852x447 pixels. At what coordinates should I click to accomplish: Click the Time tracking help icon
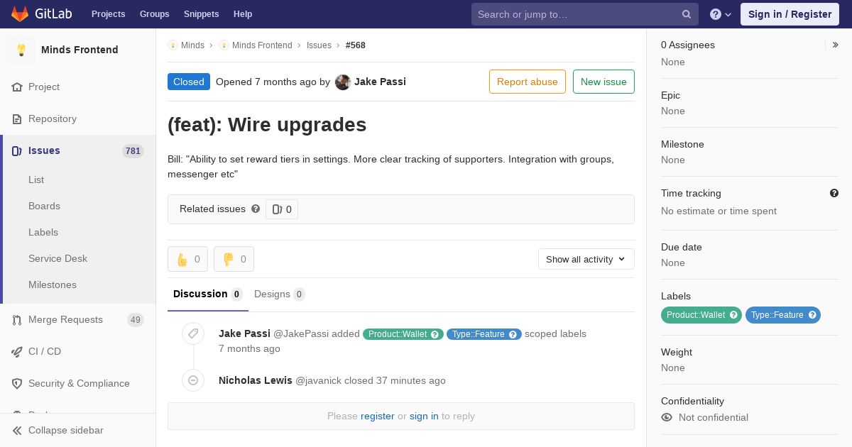pyautogui.click(x=834, y=193)
